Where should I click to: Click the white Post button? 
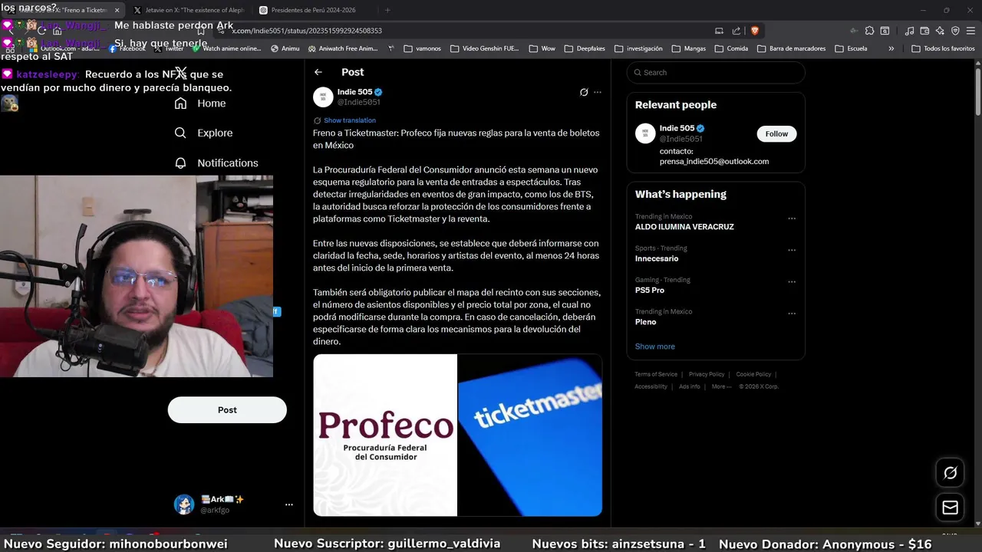[227, 410]
